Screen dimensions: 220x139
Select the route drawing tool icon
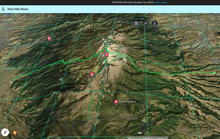click(x=145, y=23)
